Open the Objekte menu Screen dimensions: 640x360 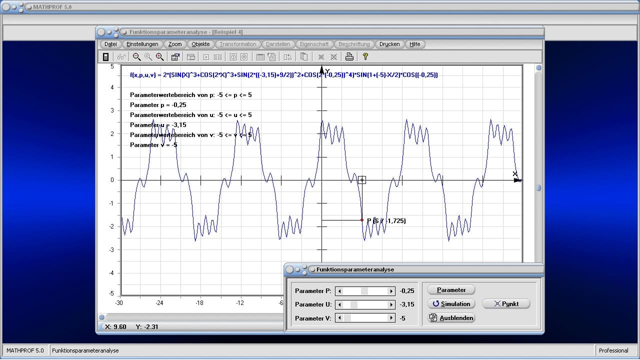200,44
